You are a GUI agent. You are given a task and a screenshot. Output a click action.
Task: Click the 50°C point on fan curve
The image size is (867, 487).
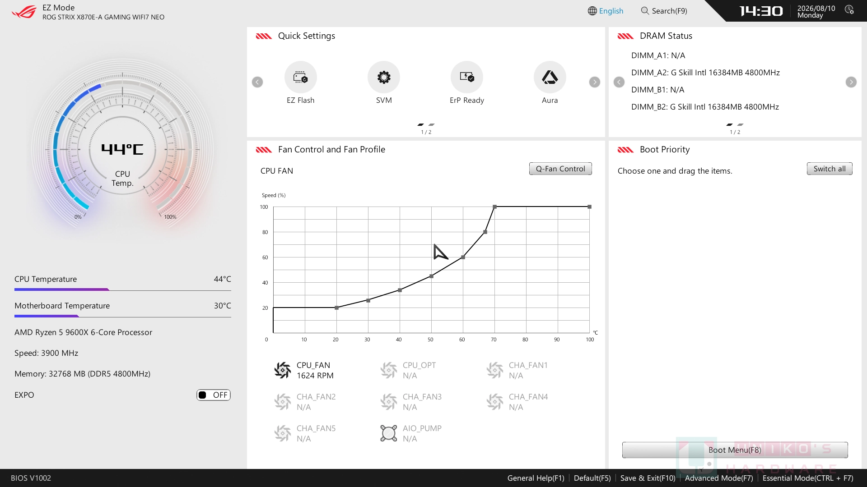[x=431, y=276]
